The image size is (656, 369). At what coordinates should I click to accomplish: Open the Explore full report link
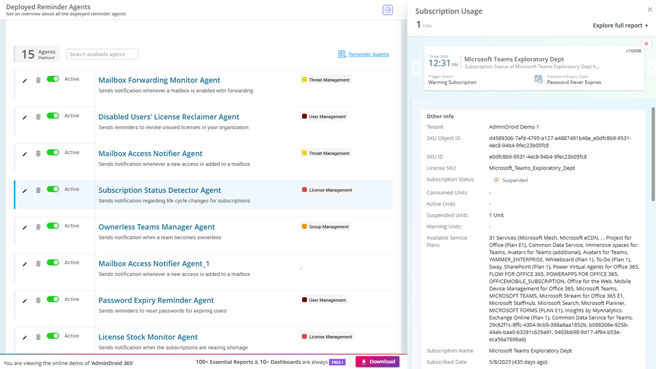621,26
